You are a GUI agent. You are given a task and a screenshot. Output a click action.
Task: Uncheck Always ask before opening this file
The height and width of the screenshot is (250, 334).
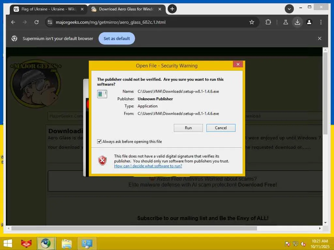pyautogui.click(x=99, y=141)
